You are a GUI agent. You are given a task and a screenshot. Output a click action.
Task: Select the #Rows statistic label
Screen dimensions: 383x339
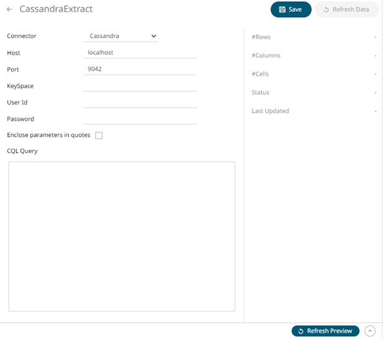(x=261, y=37)
